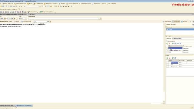Move grouping field up arrow icon

(x=178, y=44)
